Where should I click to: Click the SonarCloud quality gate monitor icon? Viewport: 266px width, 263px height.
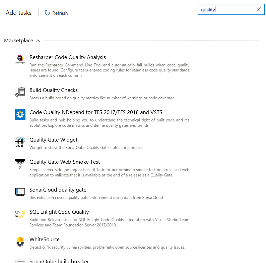click(x=20, y=192)
